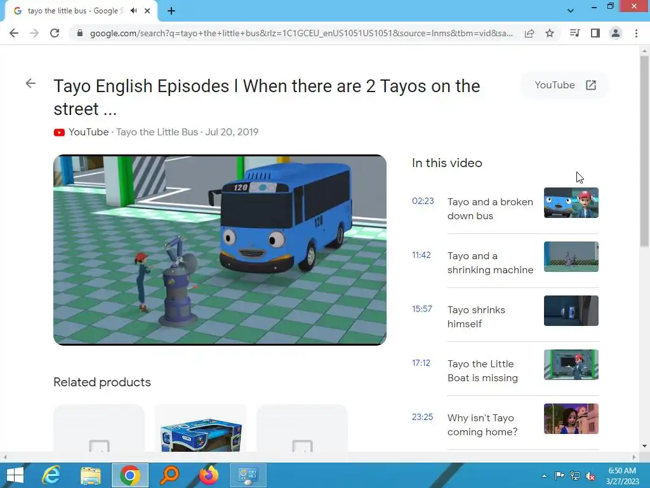Open File Explorer from taskbar
The image size is (650, 488).
(91, 475)
